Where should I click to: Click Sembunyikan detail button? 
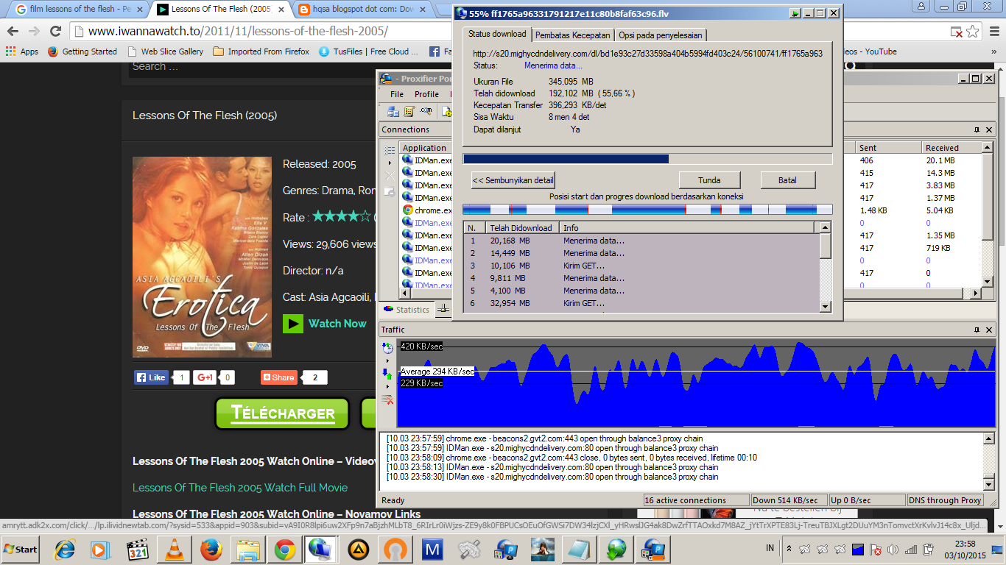click(513, 180)
